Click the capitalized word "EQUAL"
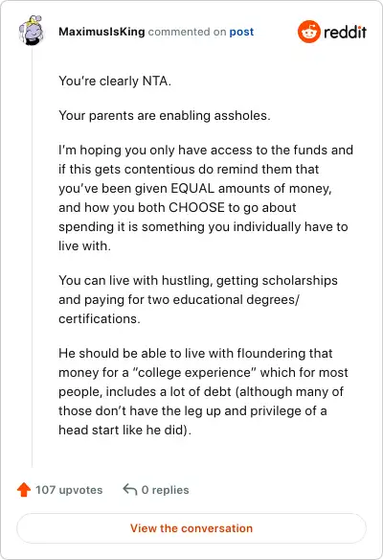This screenshot has height=560, width=383. click(192, 188)
